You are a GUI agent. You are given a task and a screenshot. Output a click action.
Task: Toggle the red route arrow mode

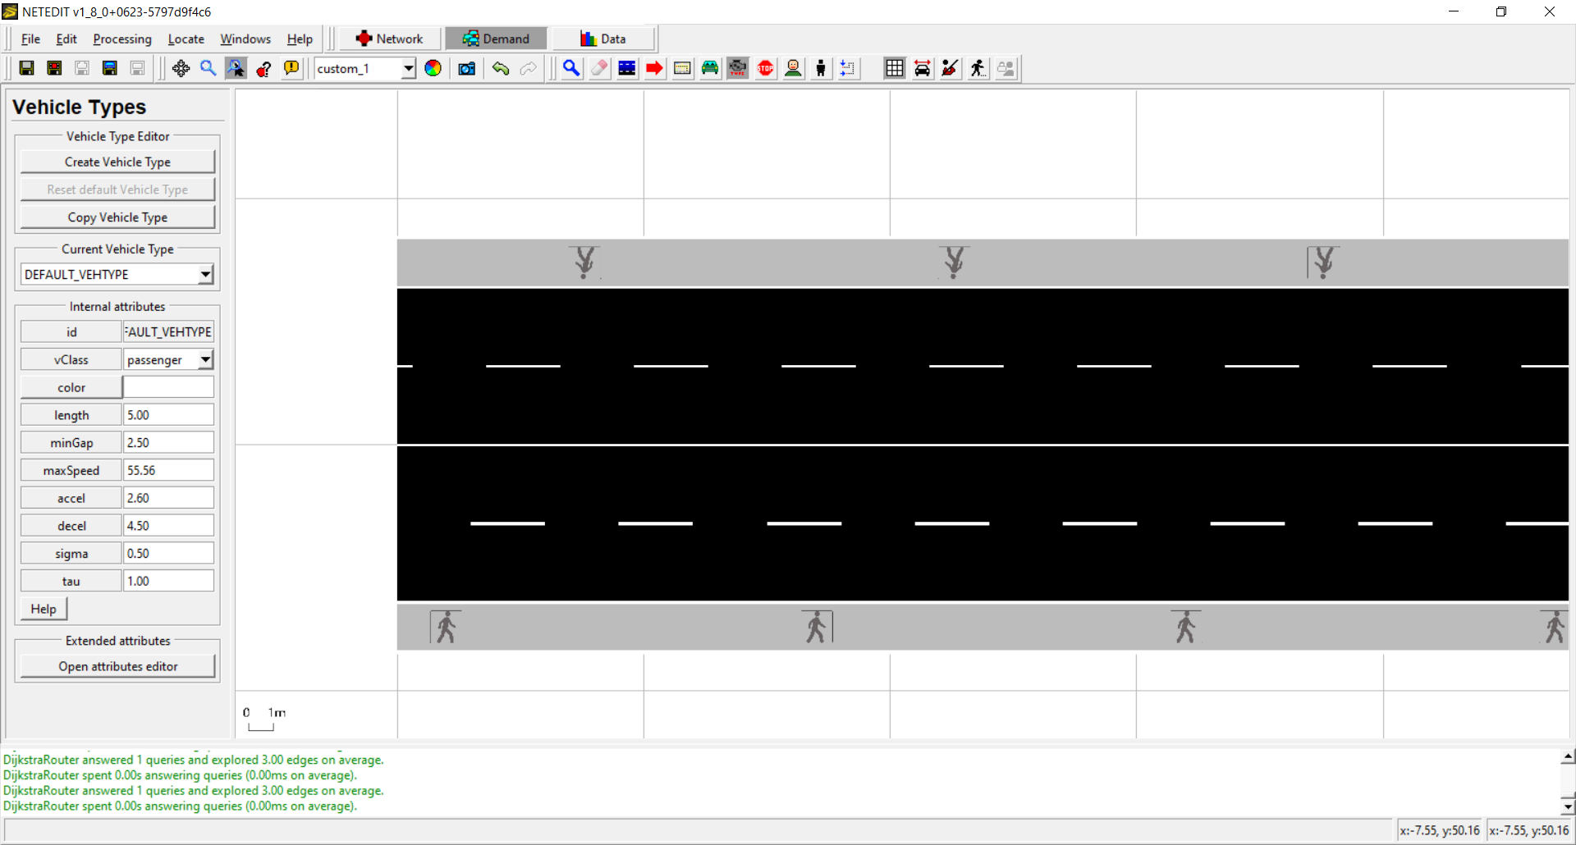654,69
